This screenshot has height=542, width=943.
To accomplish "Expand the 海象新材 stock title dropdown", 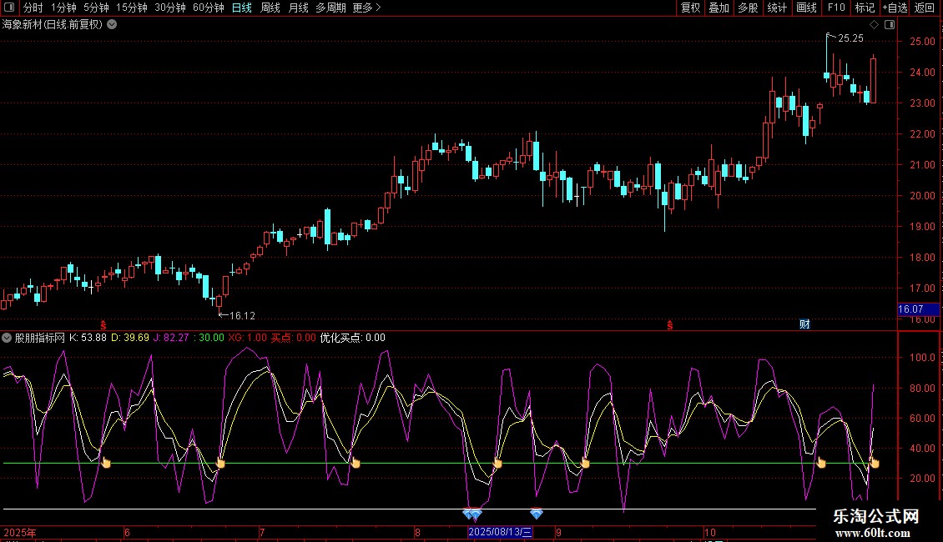I will pyautogui.click(x=112, y=24).
